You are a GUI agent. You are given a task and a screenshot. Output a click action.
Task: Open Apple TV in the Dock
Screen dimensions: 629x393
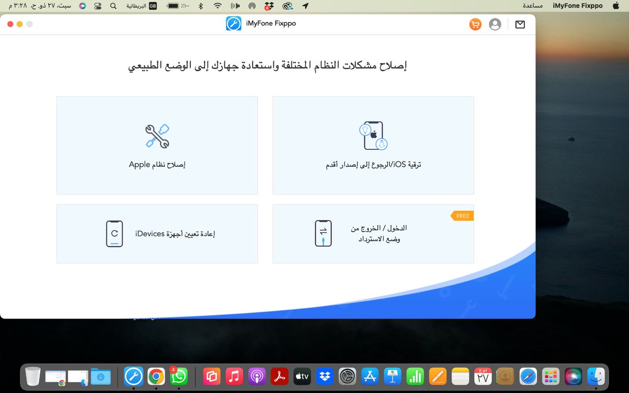(x=302, y=376)
